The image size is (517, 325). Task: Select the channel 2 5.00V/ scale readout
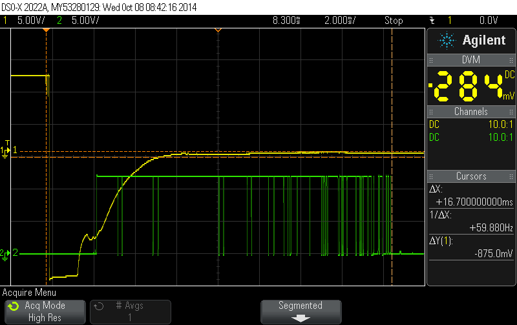[x=85, y=21]
